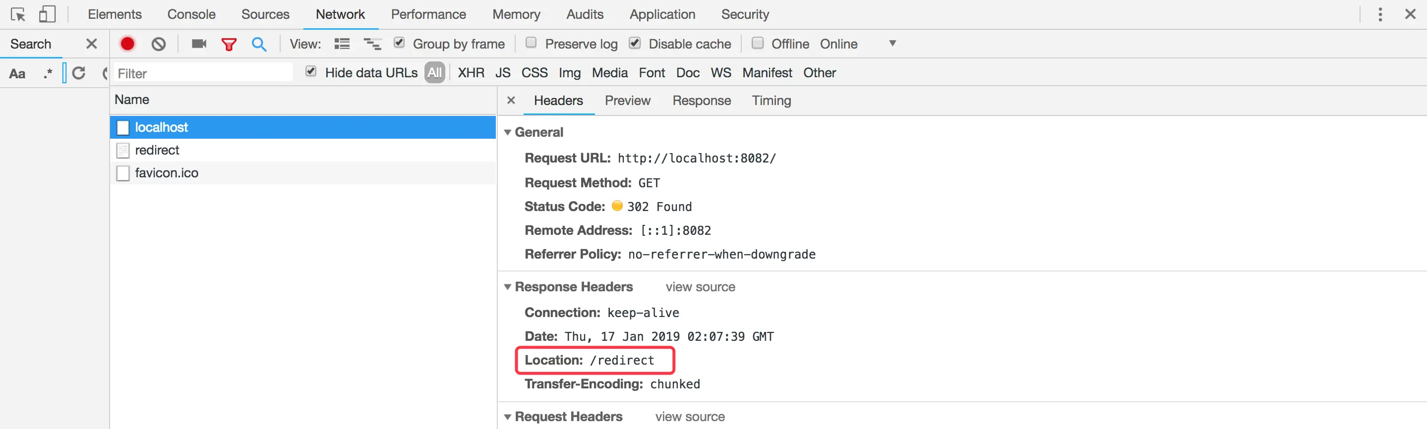Toggle capture screenshots camera icon
Image resolution: width=1427 pixels, height=429 pixels.
(x=199, y=44)
